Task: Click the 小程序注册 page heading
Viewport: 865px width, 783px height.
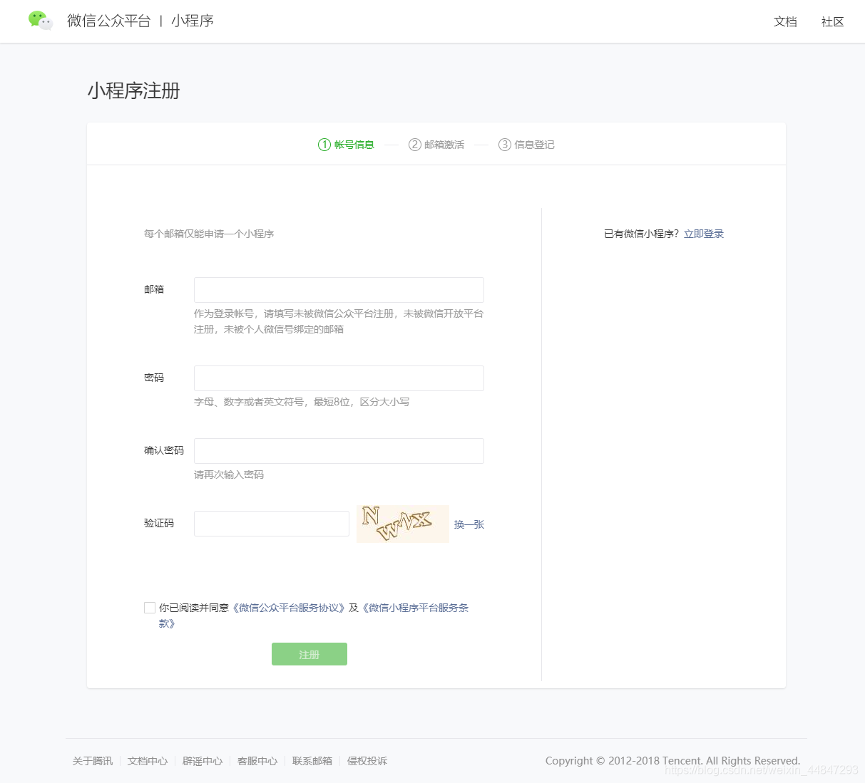Action: (134, 91)
